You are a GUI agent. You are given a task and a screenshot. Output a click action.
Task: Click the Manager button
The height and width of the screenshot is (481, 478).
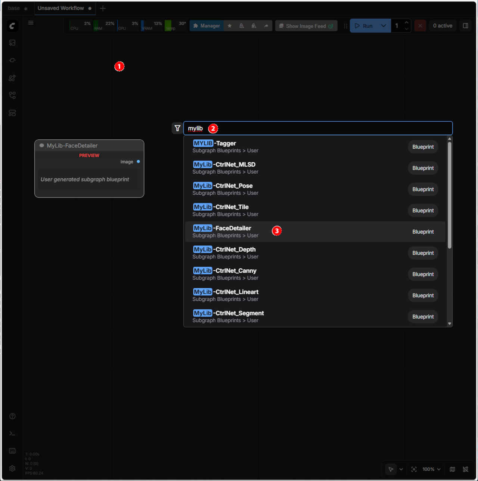[207, 26]
